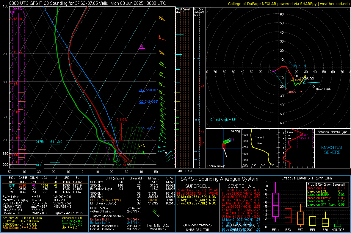Screen dimensions: 351x233
Task: Click the DN=298/44 Corfidi downshear label
Action: pos(322,89)
